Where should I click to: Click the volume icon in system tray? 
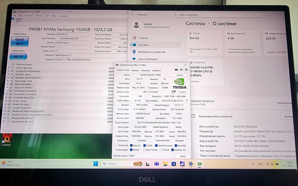272,164
